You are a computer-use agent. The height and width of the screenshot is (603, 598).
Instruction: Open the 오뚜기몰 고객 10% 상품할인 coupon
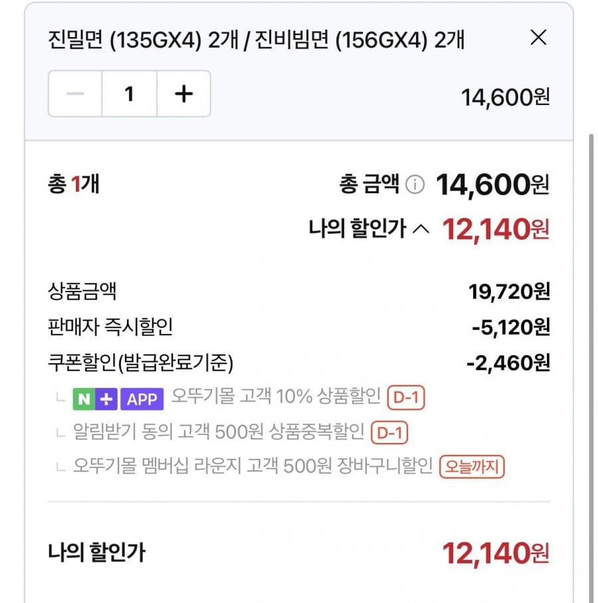point(276,398)
